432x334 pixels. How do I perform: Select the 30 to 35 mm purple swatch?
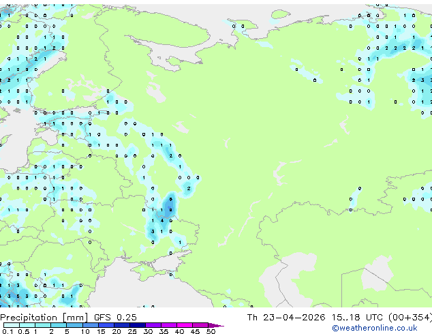[x=153, y=325]
